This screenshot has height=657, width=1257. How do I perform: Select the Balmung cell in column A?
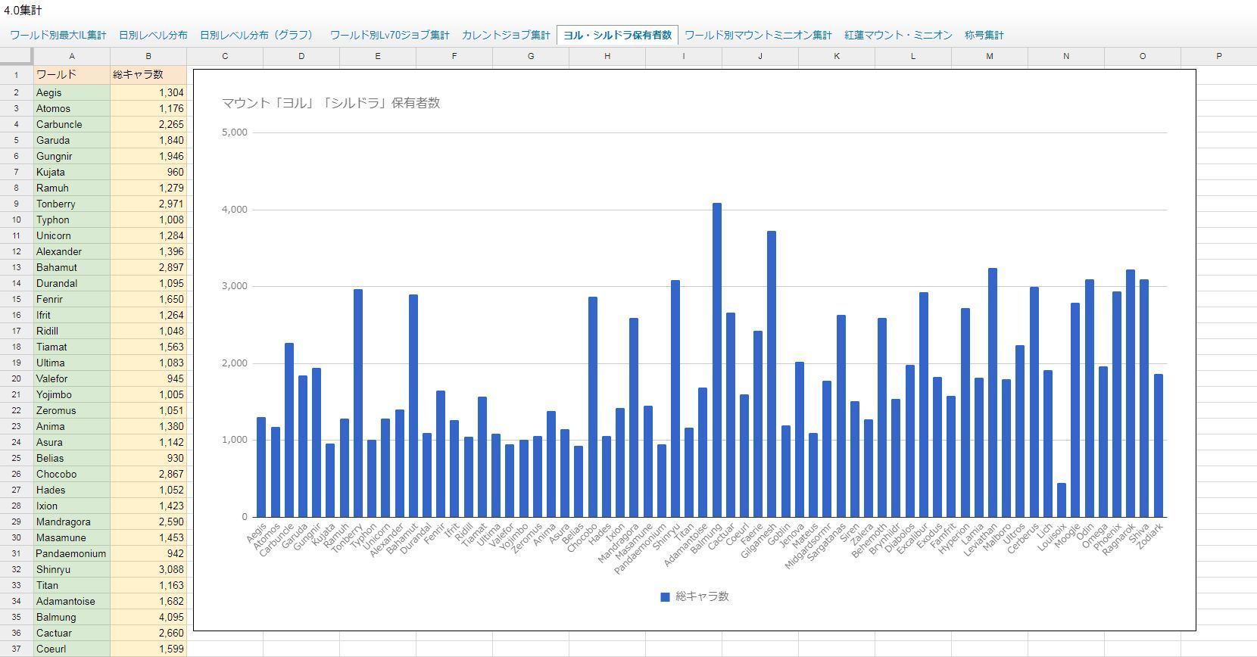click(72, 617)
